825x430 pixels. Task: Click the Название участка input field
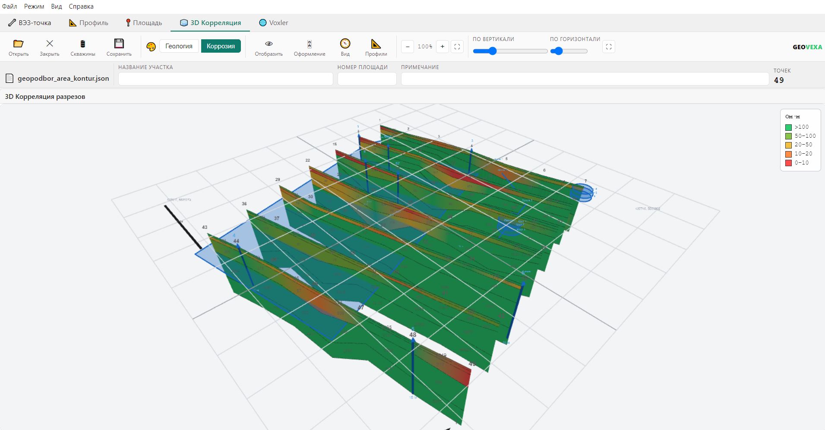click(225, 79)
